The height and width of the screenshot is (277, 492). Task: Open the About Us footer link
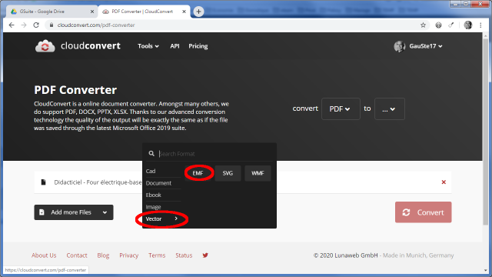pos(44,255)
